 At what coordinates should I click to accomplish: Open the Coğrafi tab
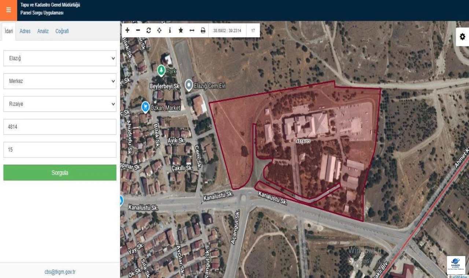(62, 31)
